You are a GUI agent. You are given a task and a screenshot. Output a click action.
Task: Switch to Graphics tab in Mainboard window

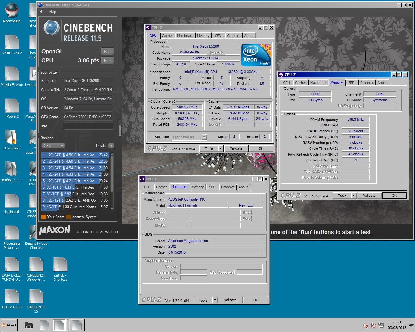click(228, 187)
